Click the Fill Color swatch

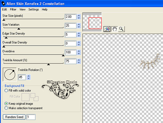point(26,97)
